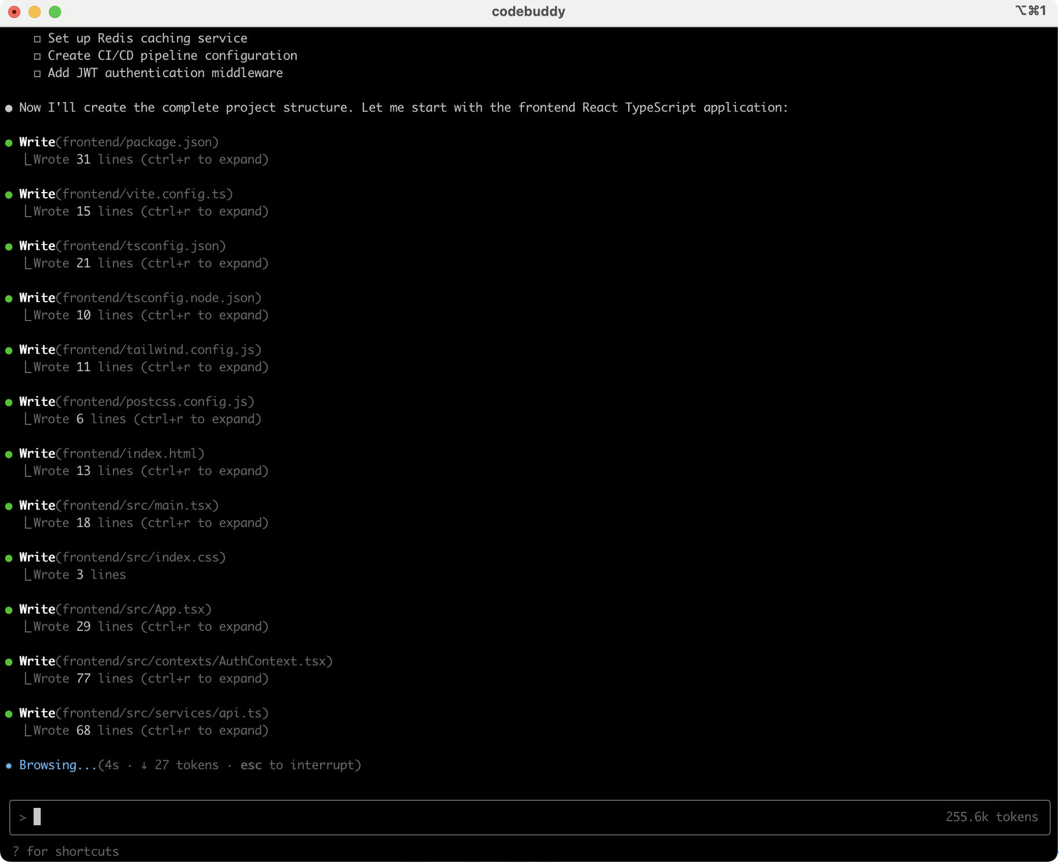Click green status dot for tailwind.config.js write

[9, 350]
